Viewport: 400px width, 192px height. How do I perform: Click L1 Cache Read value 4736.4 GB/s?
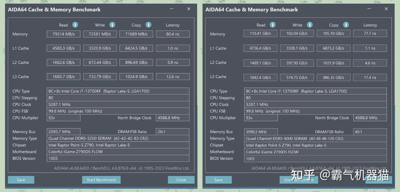click(x=261, y=48)
